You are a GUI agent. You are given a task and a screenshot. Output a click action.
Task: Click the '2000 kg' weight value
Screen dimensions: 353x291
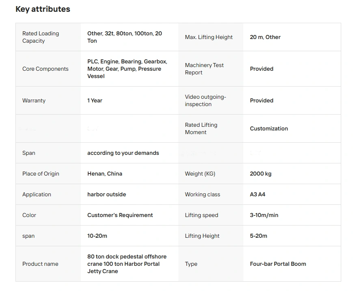tap(261, 174)
